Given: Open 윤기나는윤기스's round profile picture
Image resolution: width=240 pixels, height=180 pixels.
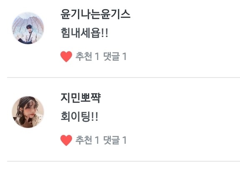Looking at the screenshot, I should [28, 28].
